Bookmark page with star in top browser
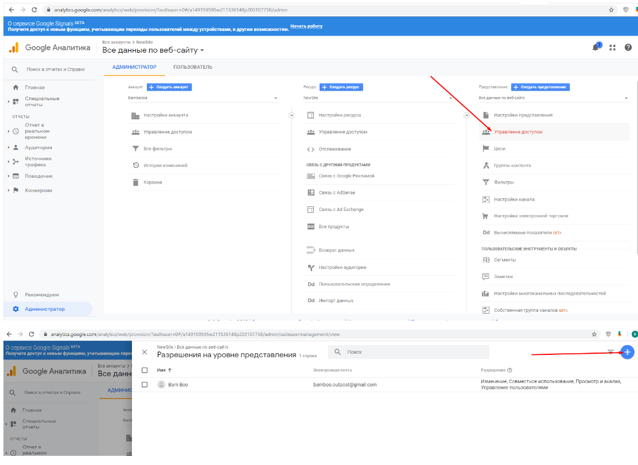The image size is (638, 465). pos(611,10)
